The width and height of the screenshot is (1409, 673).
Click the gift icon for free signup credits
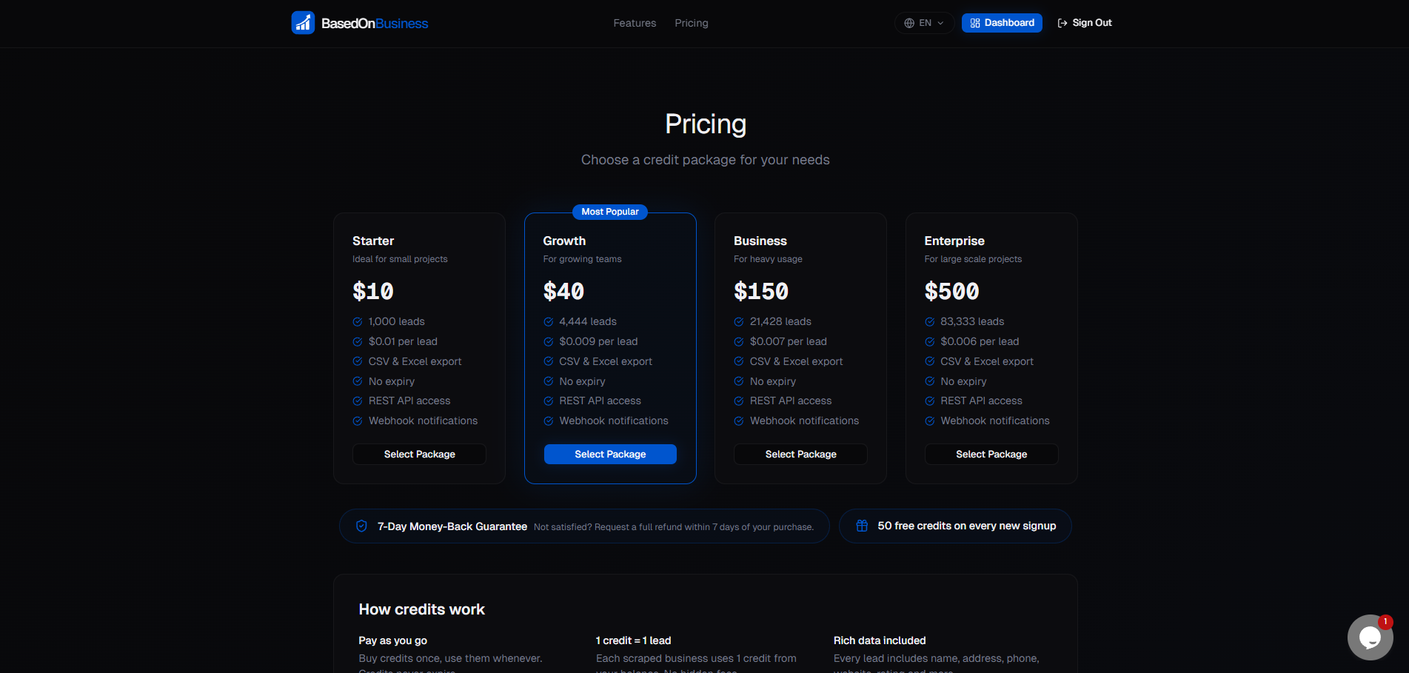[861, 526]
